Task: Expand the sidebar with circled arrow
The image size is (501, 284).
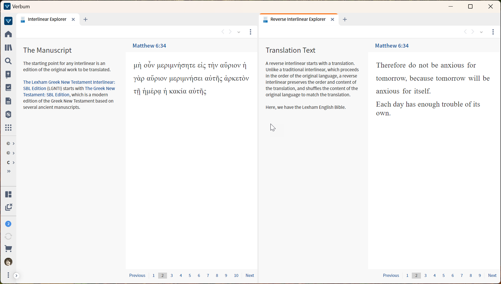Action: 16,275
